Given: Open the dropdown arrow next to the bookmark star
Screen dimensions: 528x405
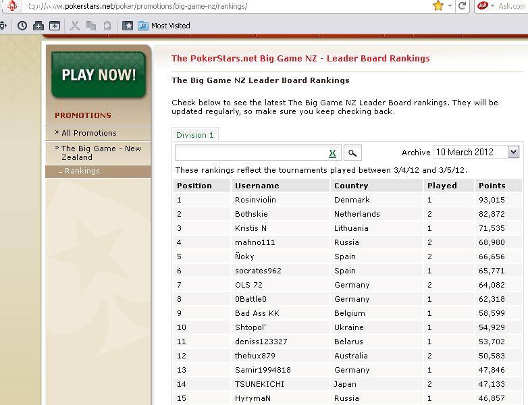Looking at the screenshot, I should point(450,6).
